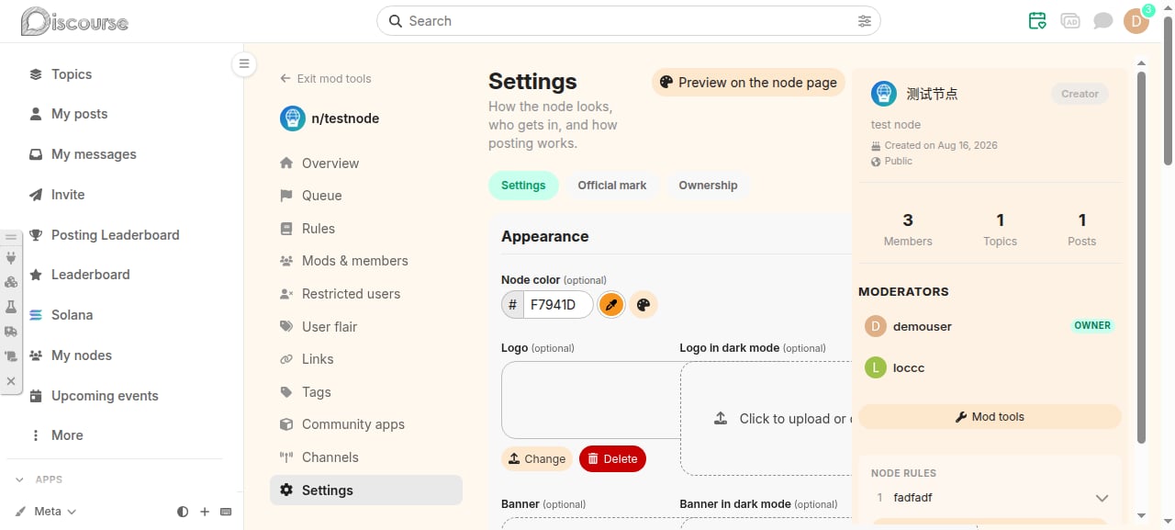The height and width of the screenshot is (530, 1175).
Task: Select the Settings pill tab
Action: click(523, 186)
